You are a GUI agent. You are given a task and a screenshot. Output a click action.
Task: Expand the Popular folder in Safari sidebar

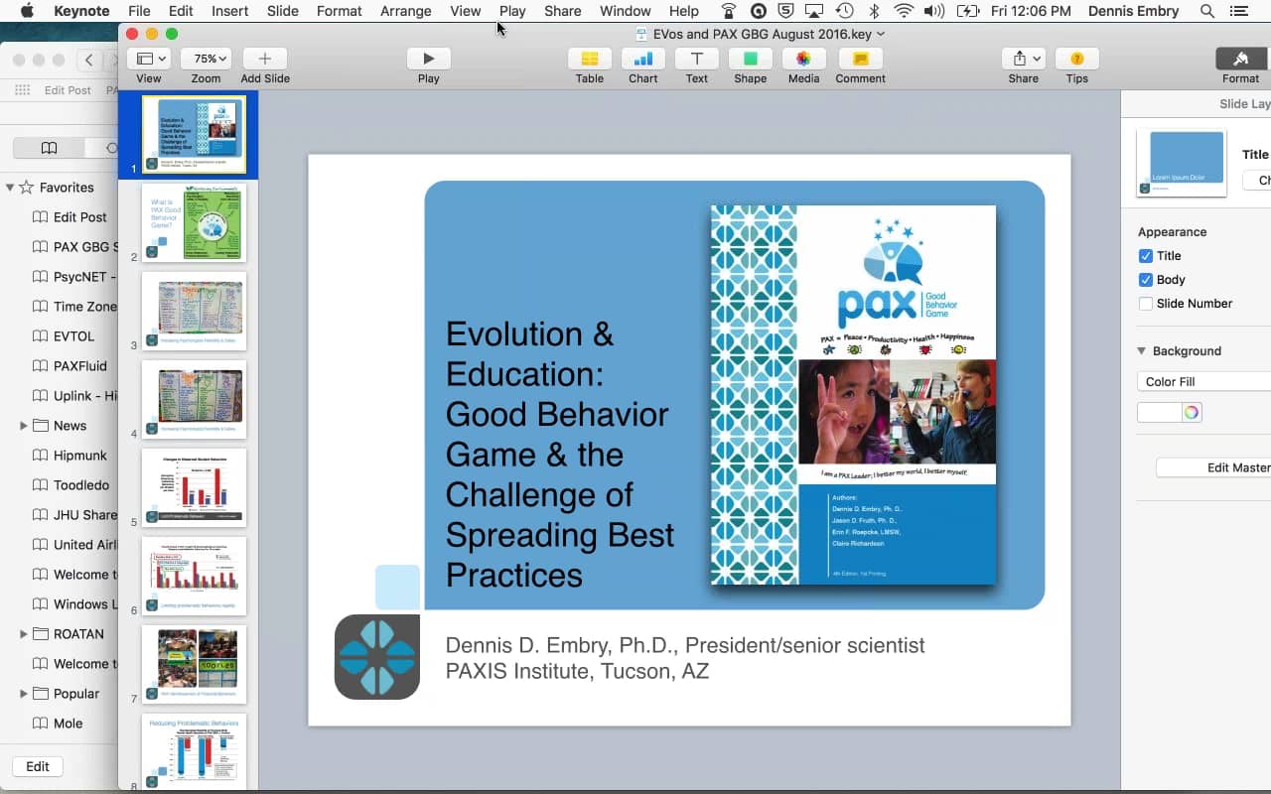point(24,693)
